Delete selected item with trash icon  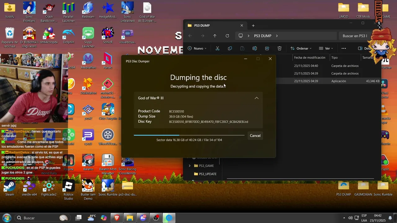[x=279, y=48]
